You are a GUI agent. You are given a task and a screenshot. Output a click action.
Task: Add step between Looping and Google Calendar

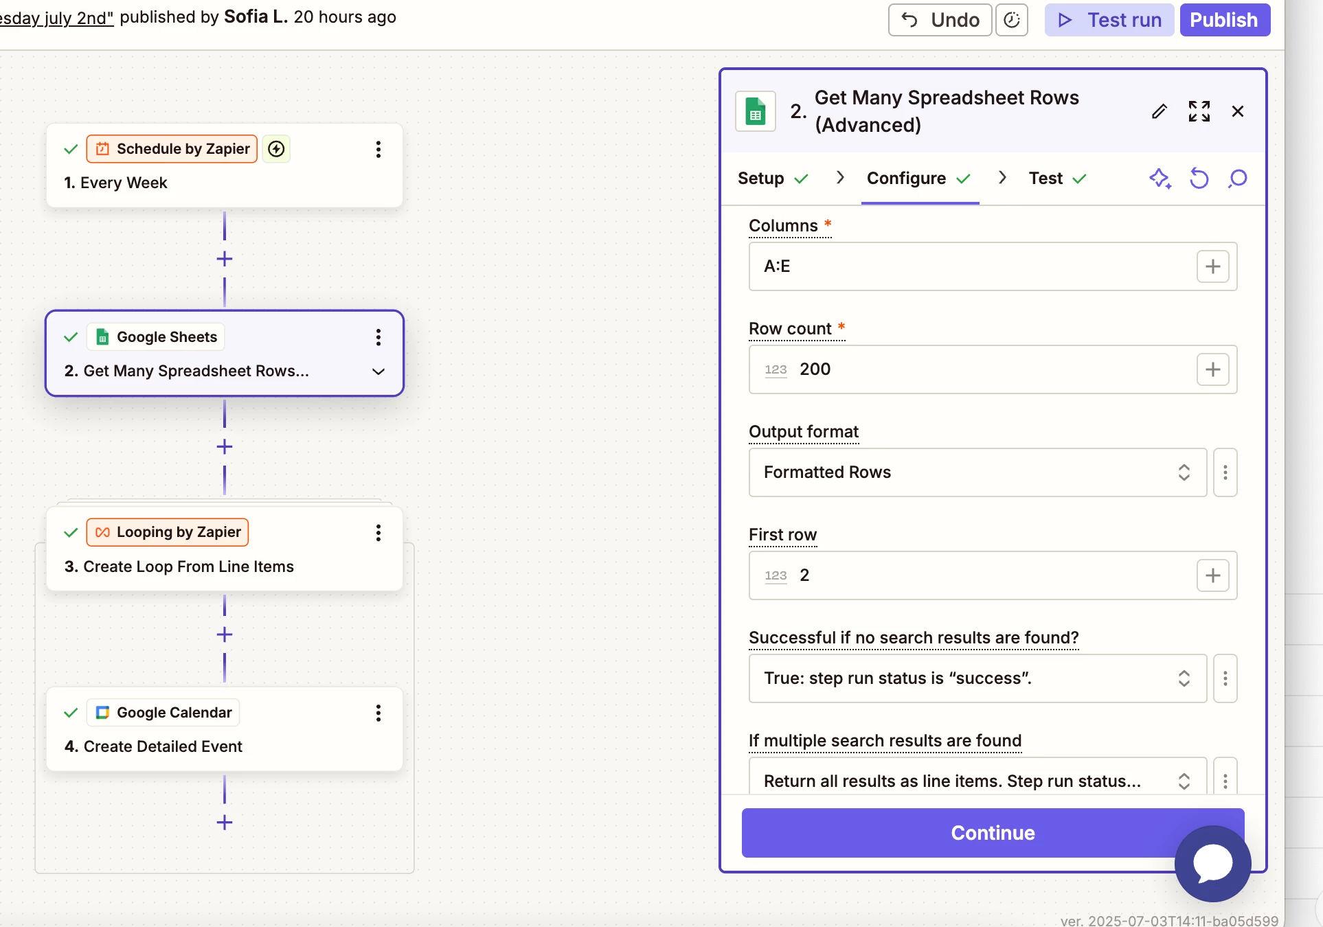225,634
